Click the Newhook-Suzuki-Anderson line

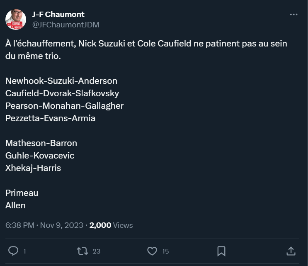(x=61, y=81)
